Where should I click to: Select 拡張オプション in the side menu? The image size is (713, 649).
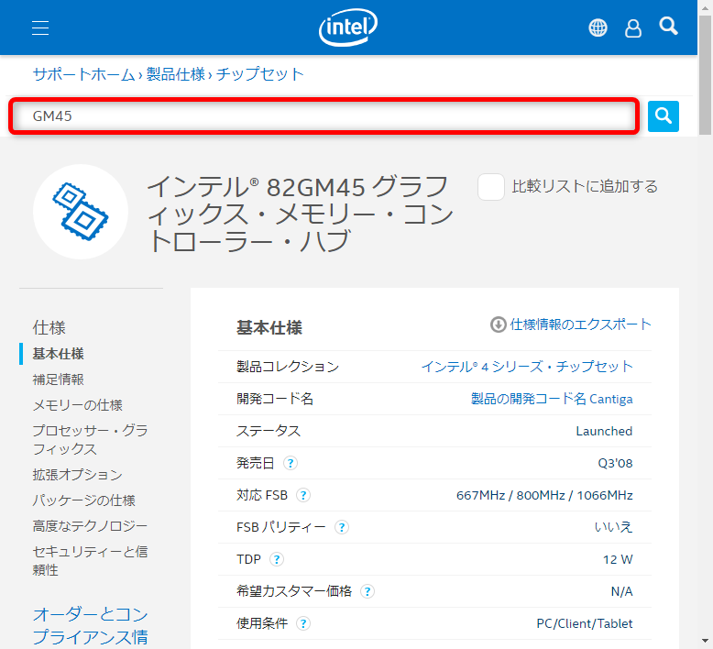pyautogui.click(x=77, y=474)
